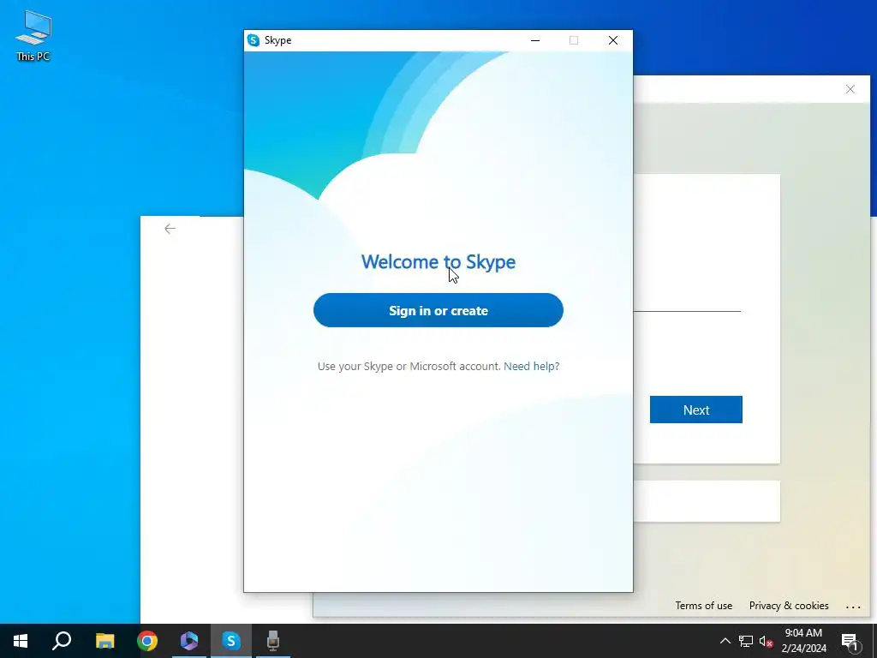The width and height of the screenshot is (877, 658).
Task: Open the notification center icon
Action: [x=850, y=641]
